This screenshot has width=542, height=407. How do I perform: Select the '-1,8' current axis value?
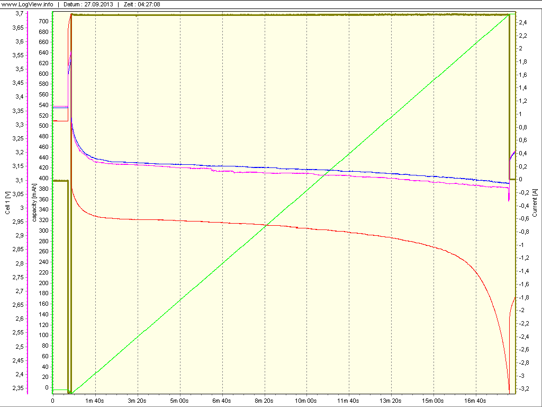[x=524, y=298]
